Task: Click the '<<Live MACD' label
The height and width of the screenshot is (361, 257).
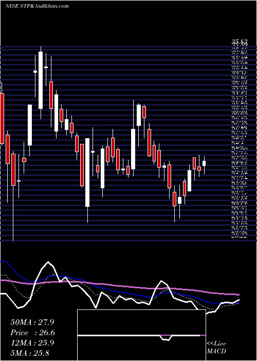Action: pyautogui.click(x=216, y=348)
